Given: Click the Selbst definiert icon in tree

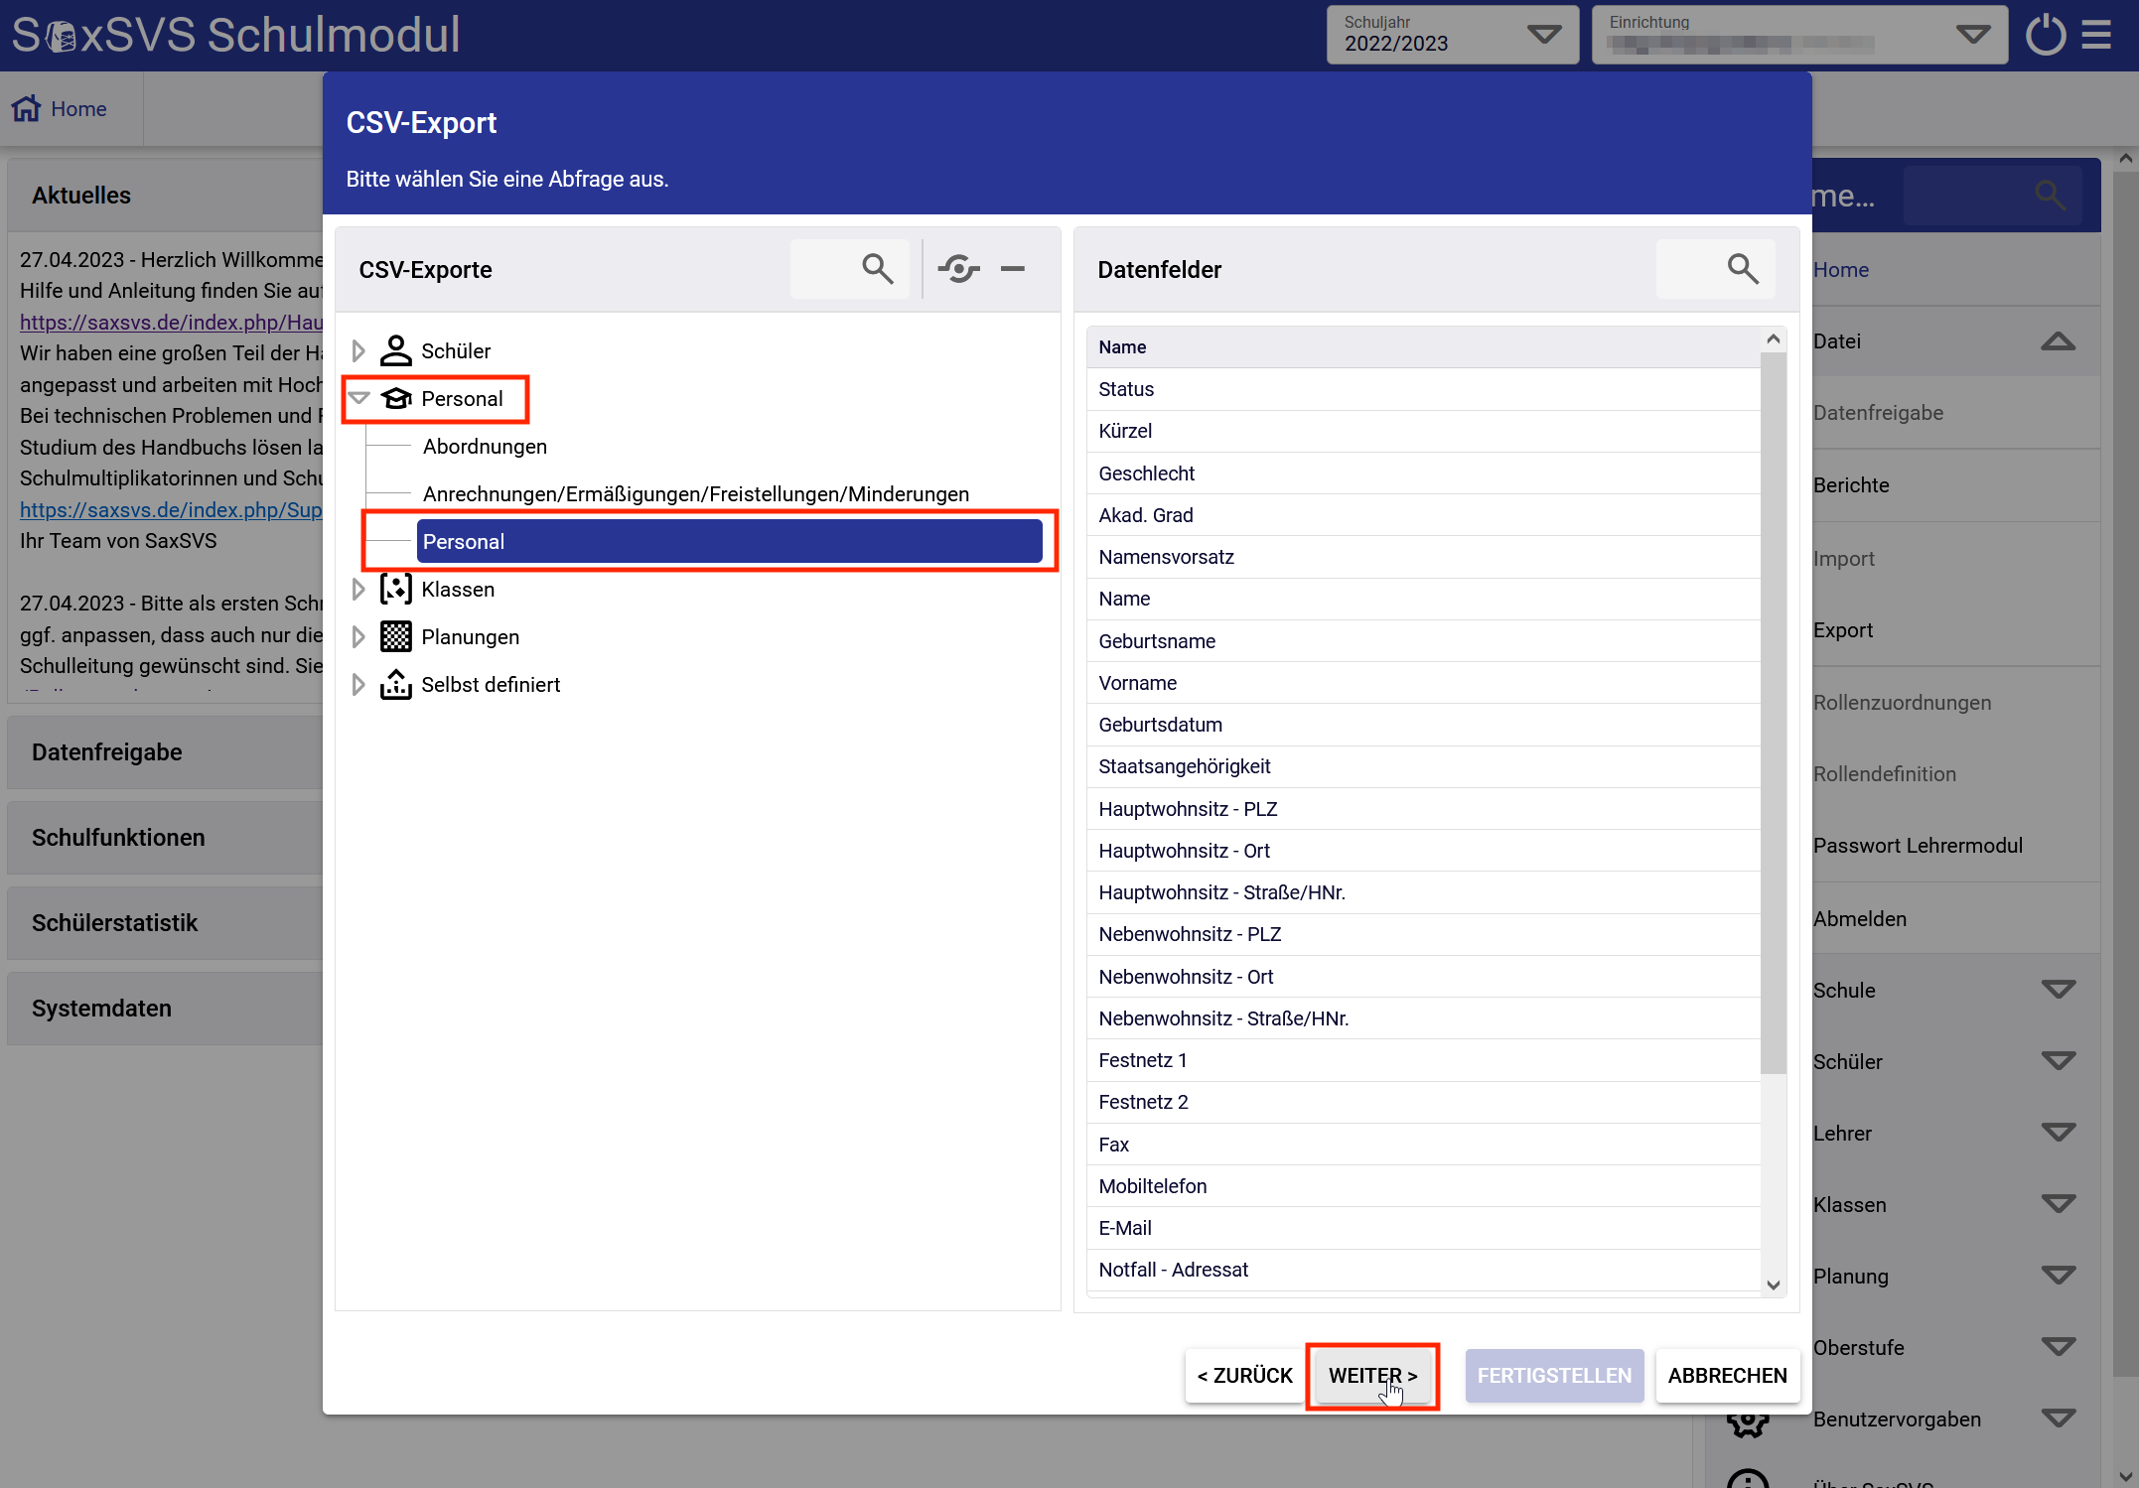Looking at the screenshot, I should tap(395, 684).
